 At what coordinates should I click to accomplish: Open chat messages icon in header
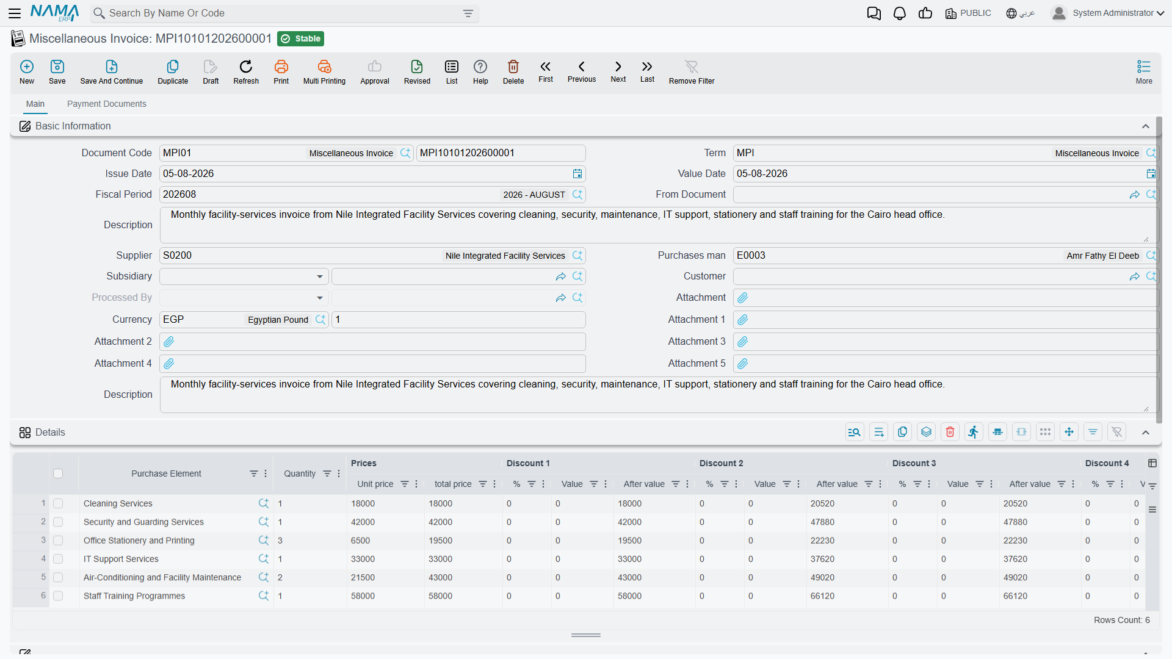pos(874,13)
